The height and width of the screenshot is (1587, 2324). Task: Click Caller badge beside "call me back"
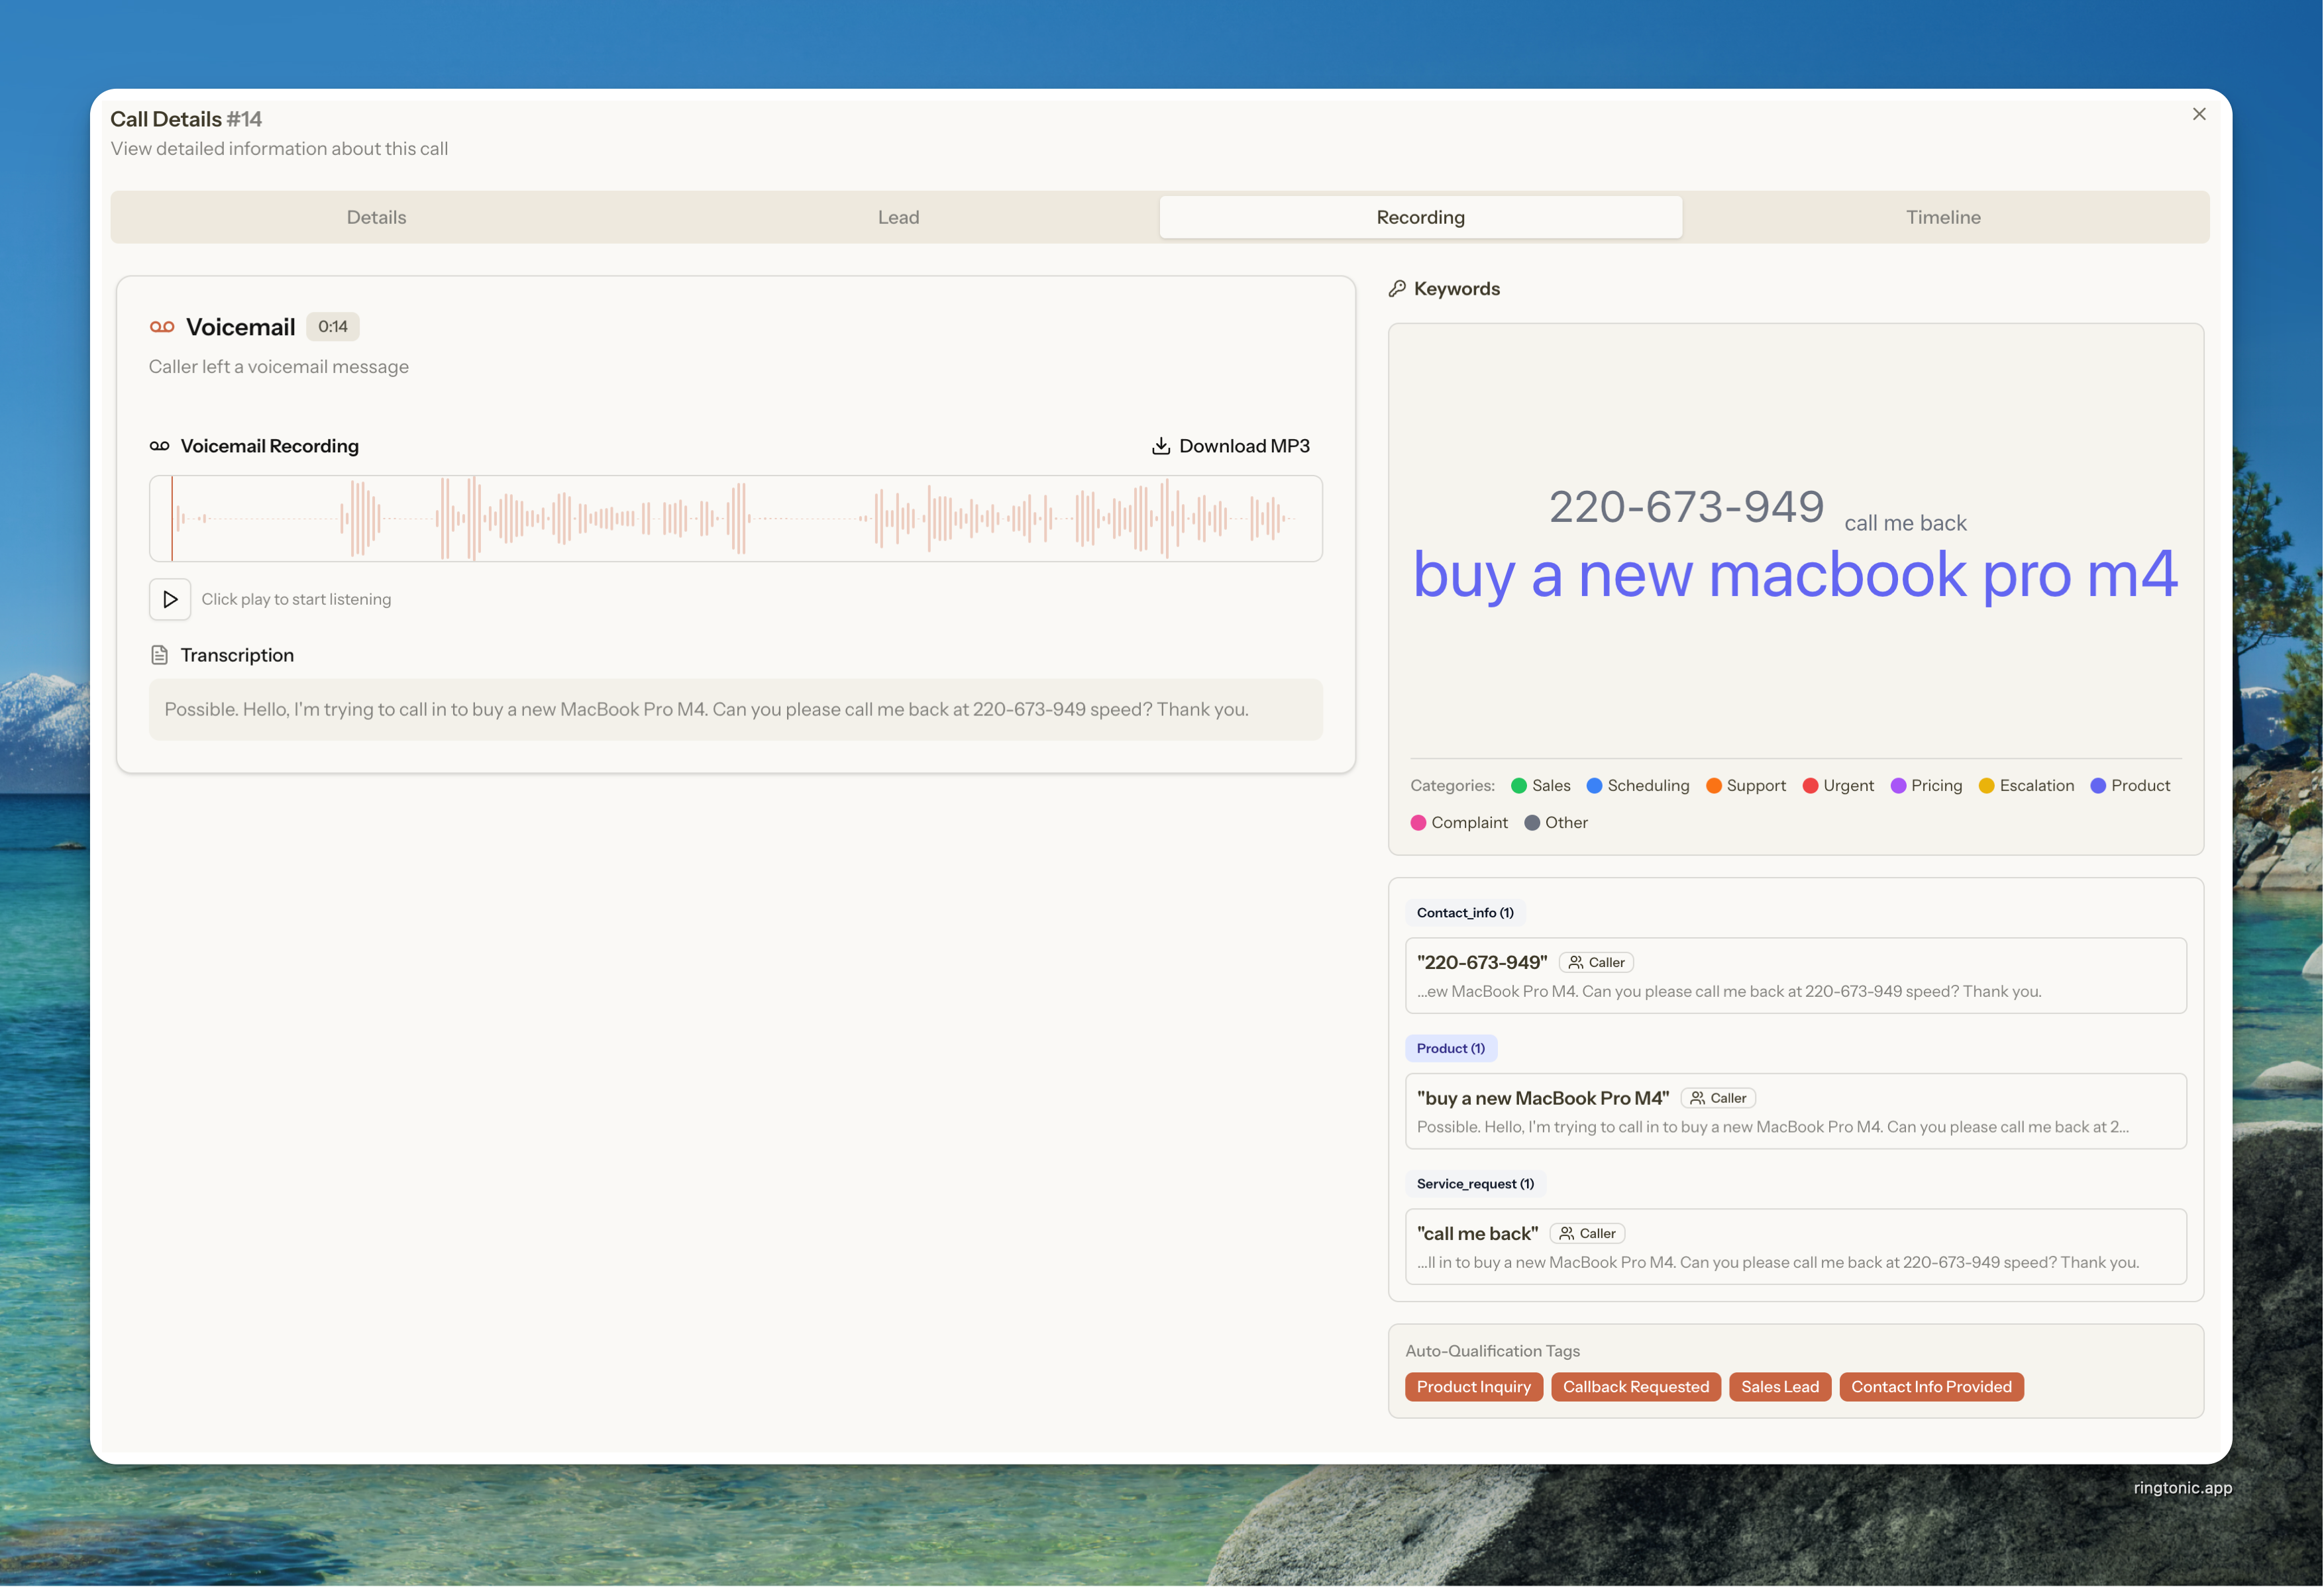pos(1587,1233)
